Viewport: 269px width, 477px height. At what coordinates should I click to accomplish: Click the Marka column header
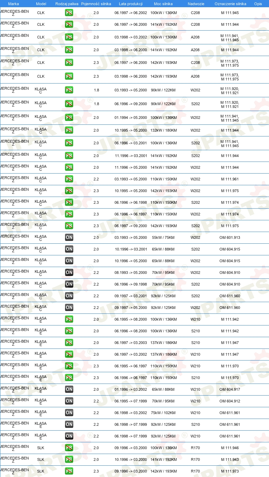(13, 4)
